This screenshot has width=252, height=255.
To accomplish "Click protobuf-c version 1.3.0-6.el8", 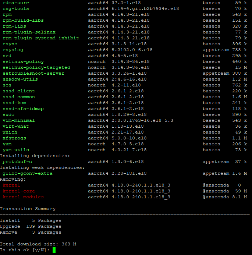I will [128, 162].
